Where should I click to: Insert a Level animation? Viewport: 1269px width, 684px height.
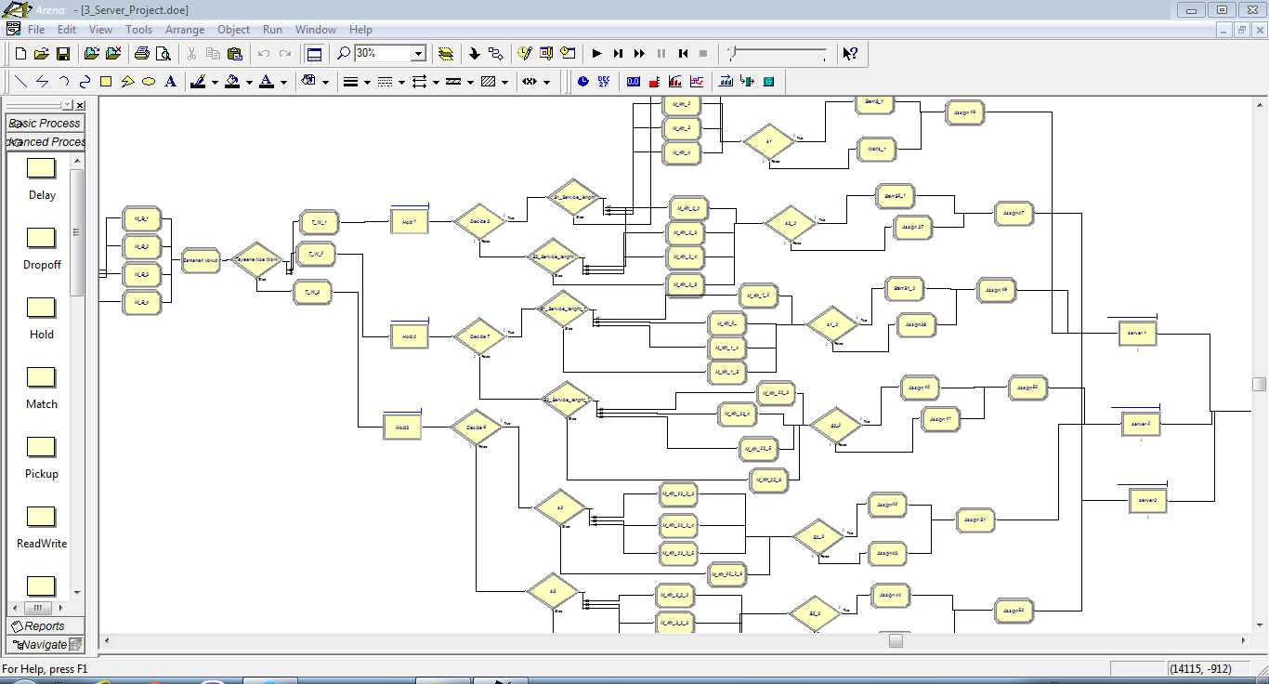[x=654, y=82]
